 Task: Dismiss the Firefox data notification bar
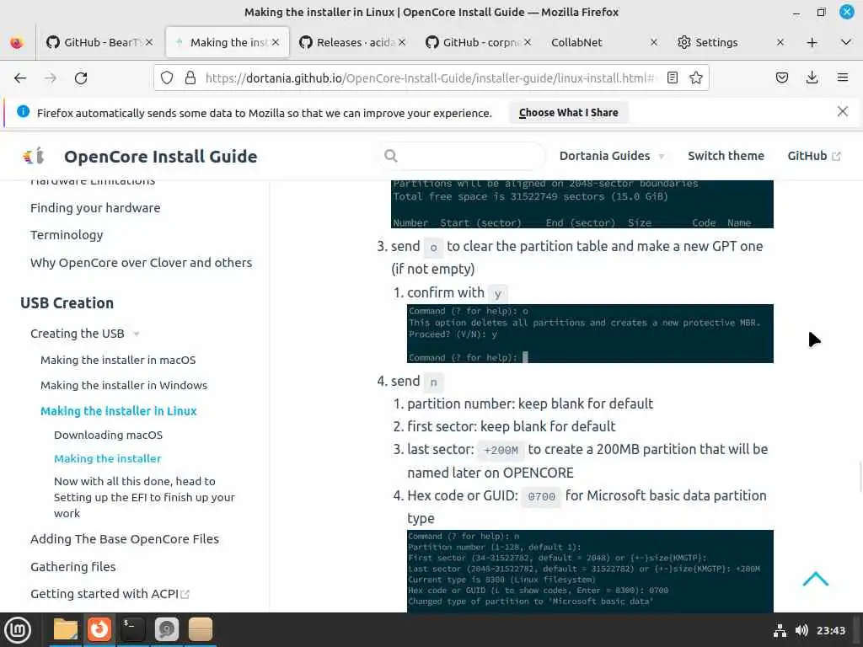point(842,112)
